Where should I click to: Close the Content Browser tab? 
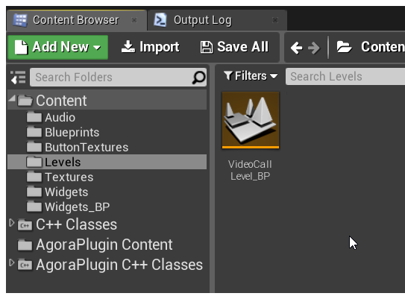pyautogui.click(x=134, y=20)
